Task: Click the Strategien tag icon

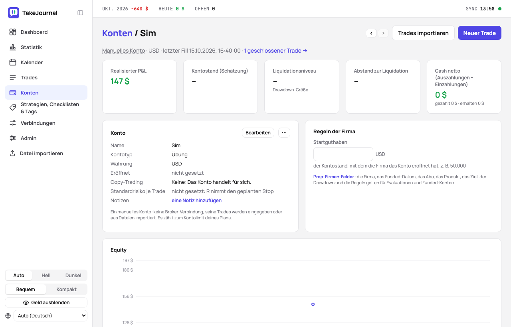Action: tap(13, 108)
